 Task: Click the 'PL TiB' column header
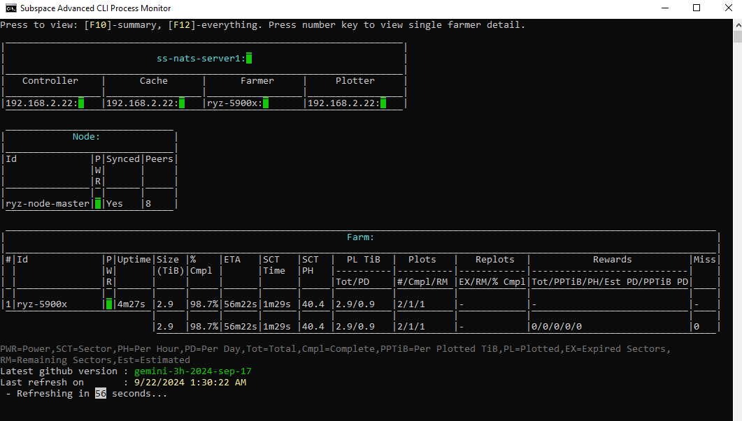(364, 260)
